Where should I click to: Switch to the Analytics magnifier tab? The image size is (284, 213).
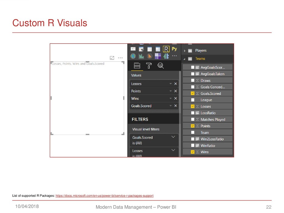[161, 65]
